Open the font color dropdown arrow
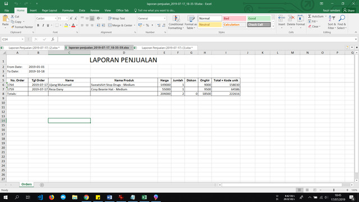359x202 pixels. (77, 25)
